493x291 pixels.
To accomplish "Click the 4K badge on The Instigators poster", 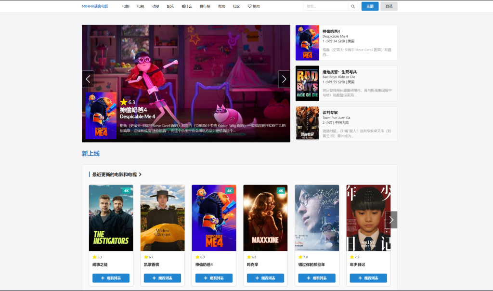I will point(127,190).
